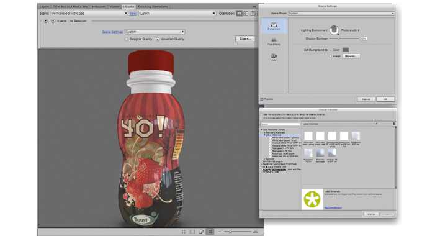Click the second round navigation button left of '3 parts'
Viewport: 422px width, 236px height.
[53, 20]
